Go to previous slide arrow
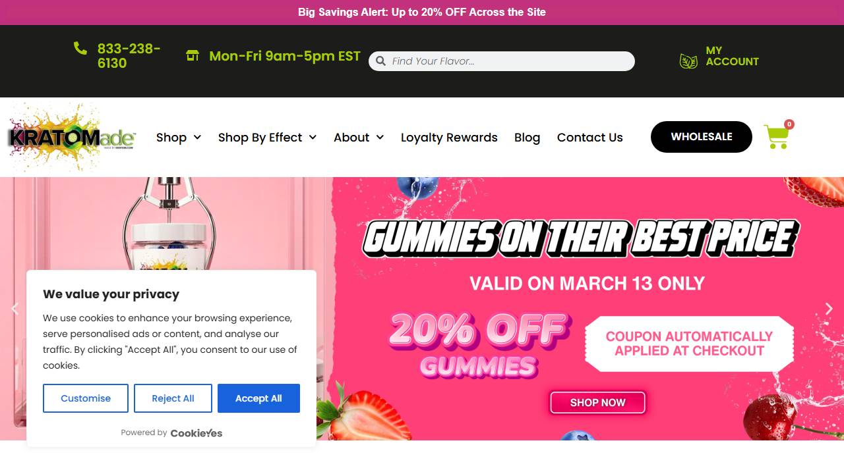 pyautogui.click(x=15, y=309)
